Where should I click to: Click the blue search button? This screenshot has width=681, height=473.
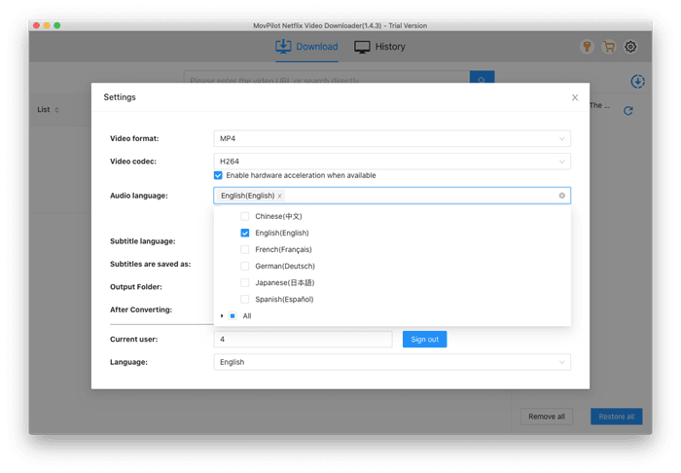[483, 77]
